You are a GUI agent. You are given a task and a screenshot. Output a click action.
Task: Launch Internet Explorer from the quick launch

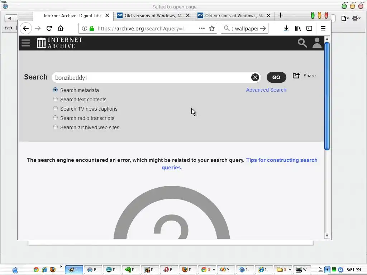point(44,270)
